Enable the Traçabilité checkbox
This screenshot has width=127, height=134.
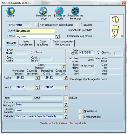tap(78, 25)
